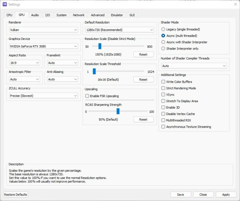Click the RPCS3 app icon in title bar
The image size is (240, 201).
[x=4, y=4]
